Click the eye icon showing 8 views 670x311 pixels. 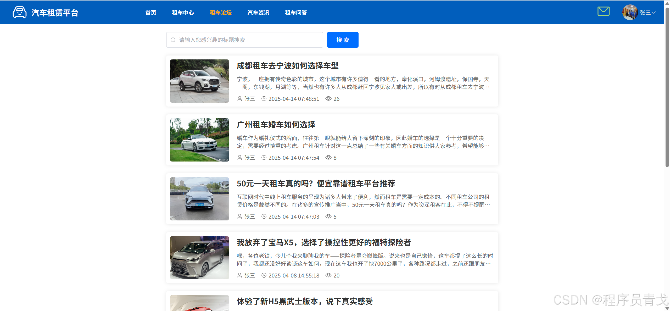[x=328, y=158]
